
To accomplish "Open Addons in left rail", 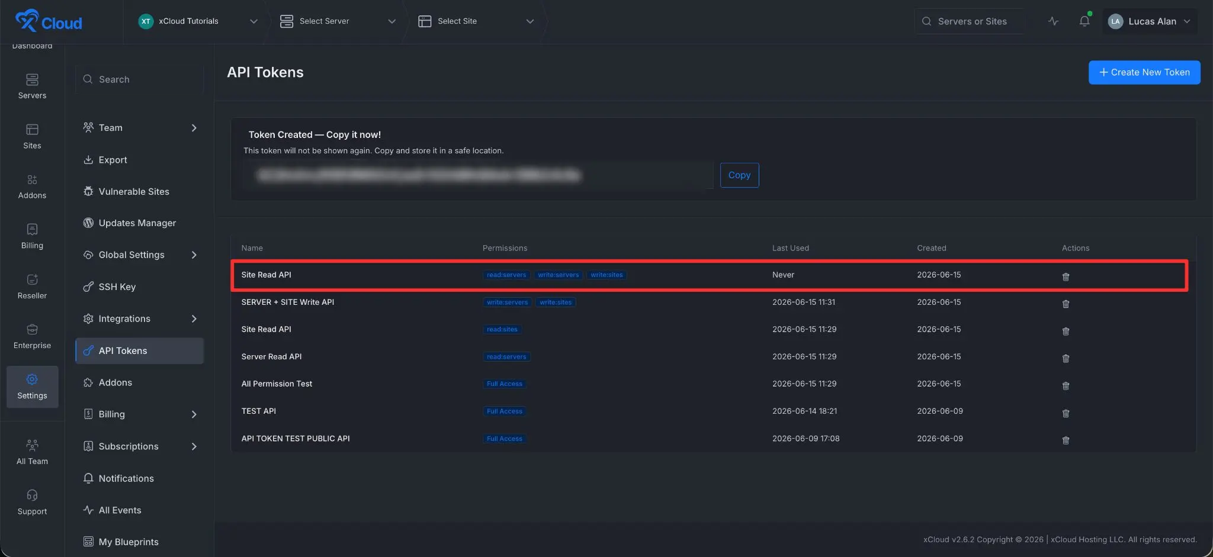I will pos(32,186).
